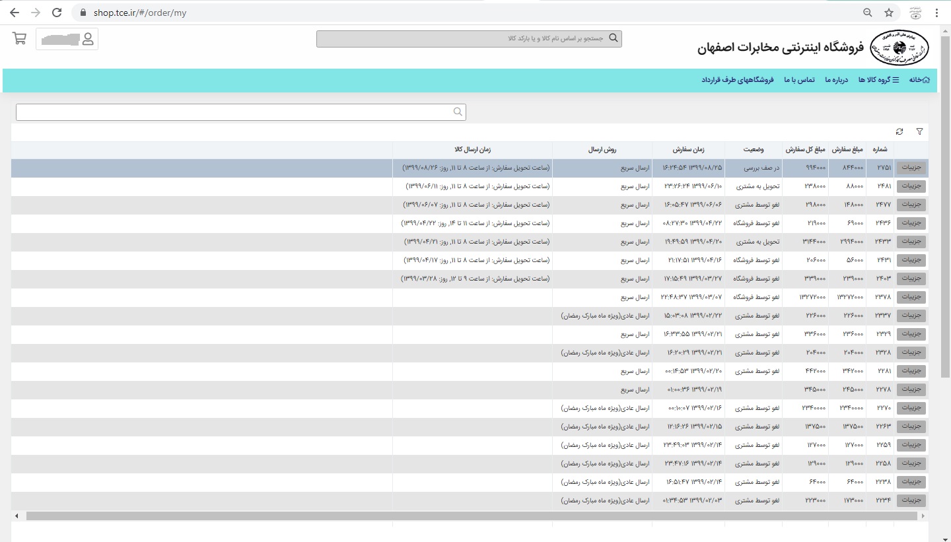Click the user account profile icon

(88, 39)
